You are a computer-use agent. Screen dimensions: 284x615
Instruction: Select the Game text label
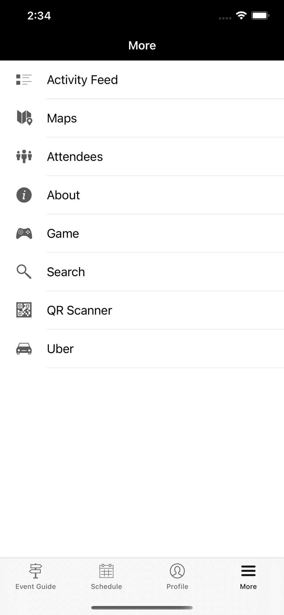63,233
